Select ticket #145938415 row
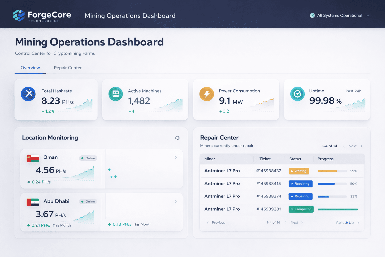Viewport: 385px width, 257px height. (x=268, y=184)
